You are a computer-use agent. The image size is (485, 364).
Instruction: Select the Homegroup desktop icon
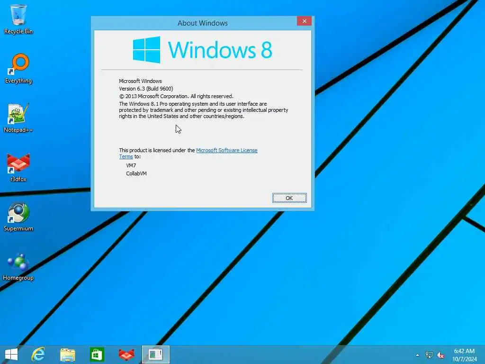(18, 267)
